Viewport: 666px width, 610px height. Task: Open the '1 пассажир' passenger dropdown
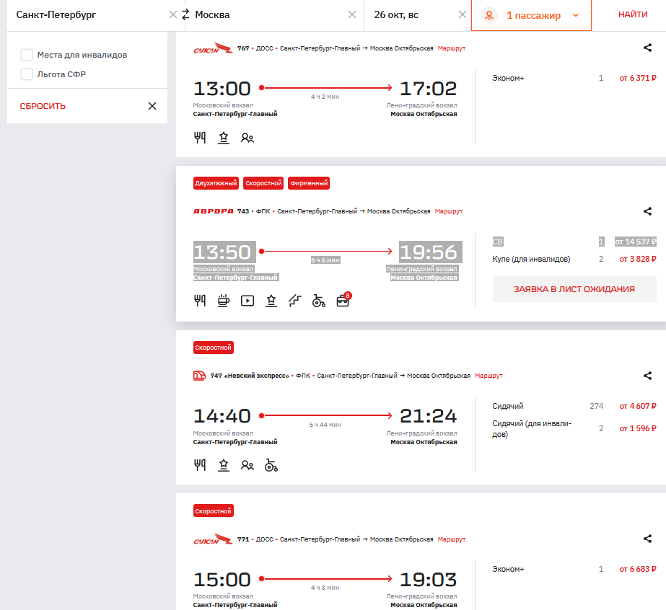(532, 15)
